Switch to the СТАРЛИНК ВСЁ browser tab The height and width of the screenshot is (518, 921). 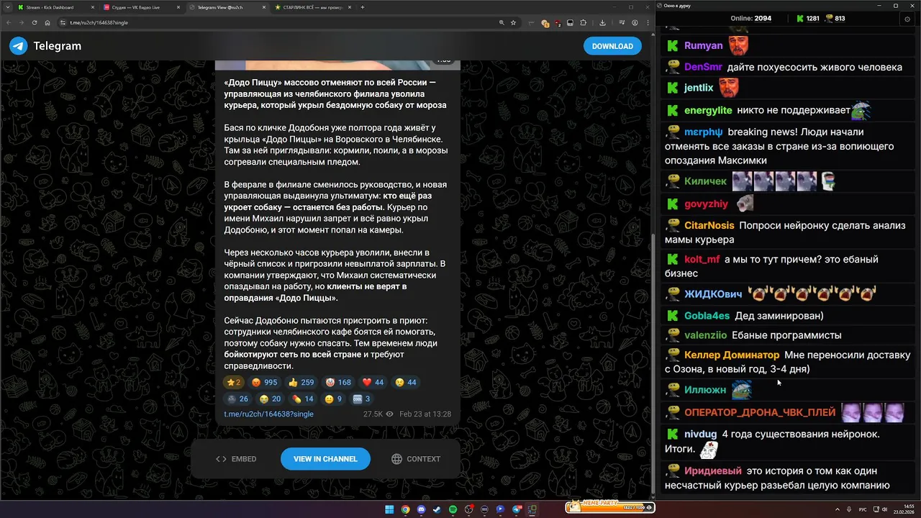pos(313,7)
